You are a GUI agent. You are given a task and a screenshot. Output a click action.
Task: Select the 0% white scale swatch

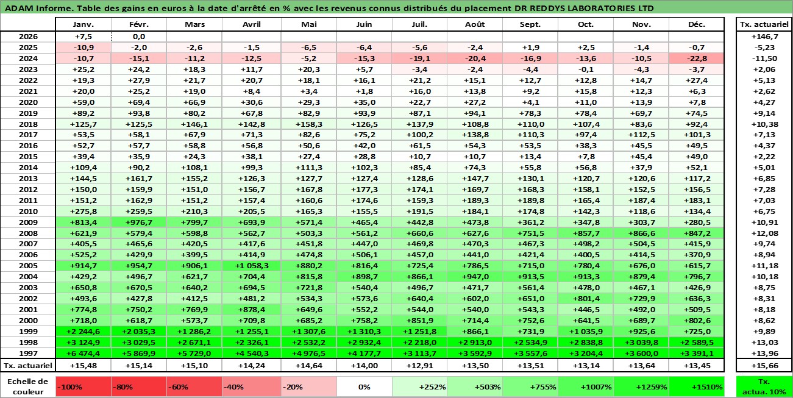point(364,386)
